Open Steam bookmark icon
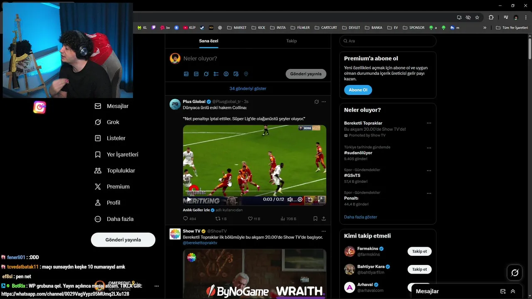 point(202,28)
